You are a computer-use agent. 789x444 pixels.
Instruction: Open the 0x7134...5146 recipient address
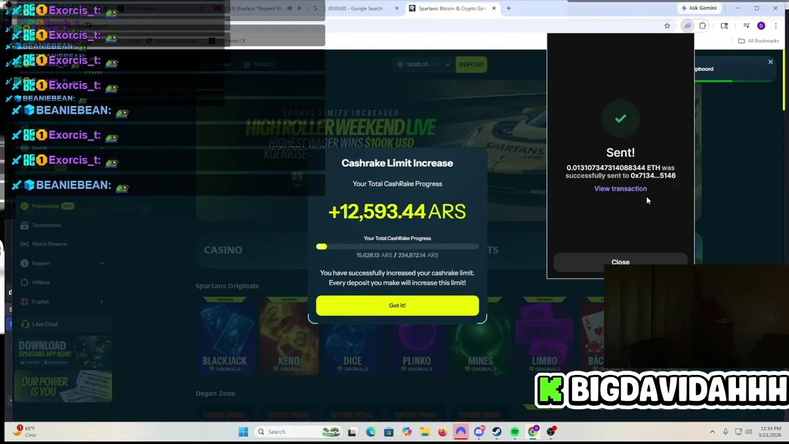[653, 176]
